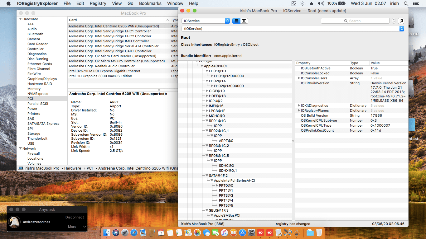
Task: Launch iTunes from the Dock
Action: point(224,232)
